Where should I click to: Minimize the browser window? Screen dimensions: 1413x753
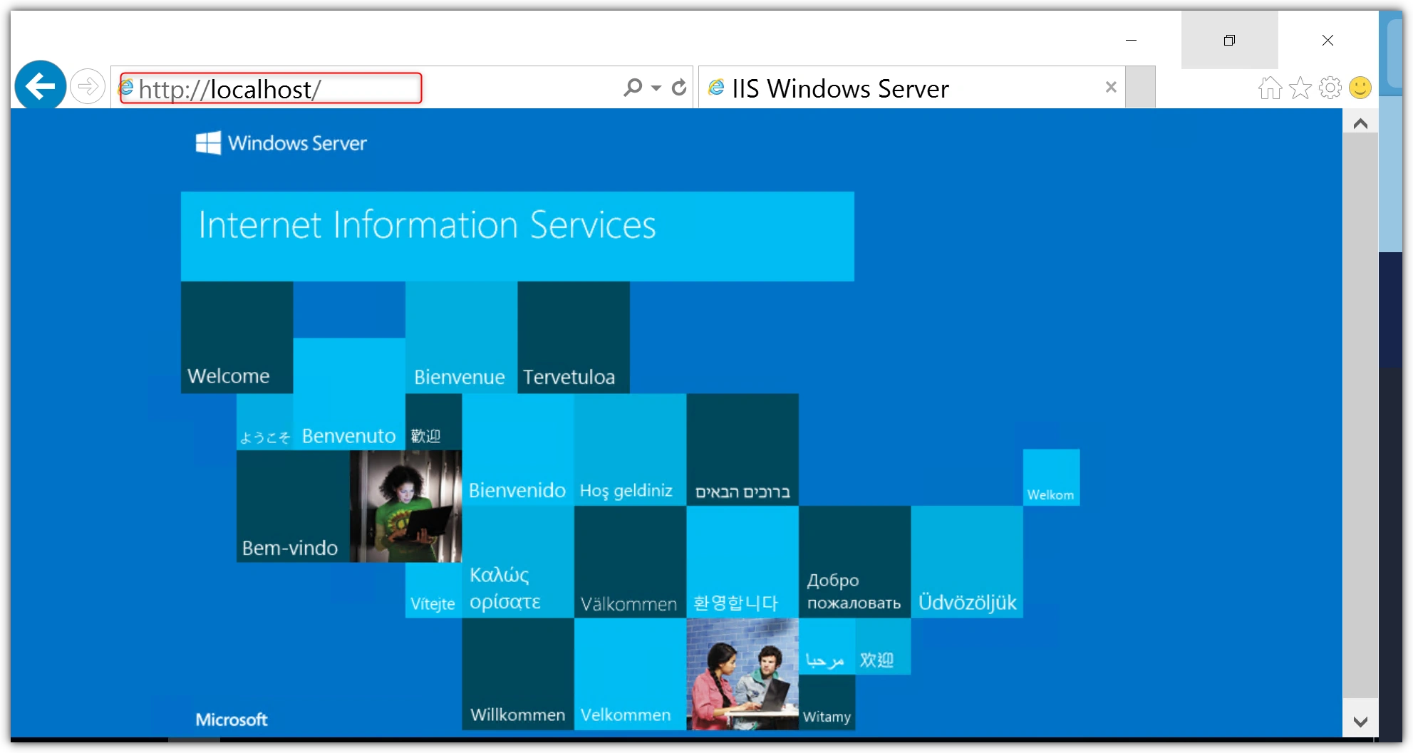(x=1131, y=40)
